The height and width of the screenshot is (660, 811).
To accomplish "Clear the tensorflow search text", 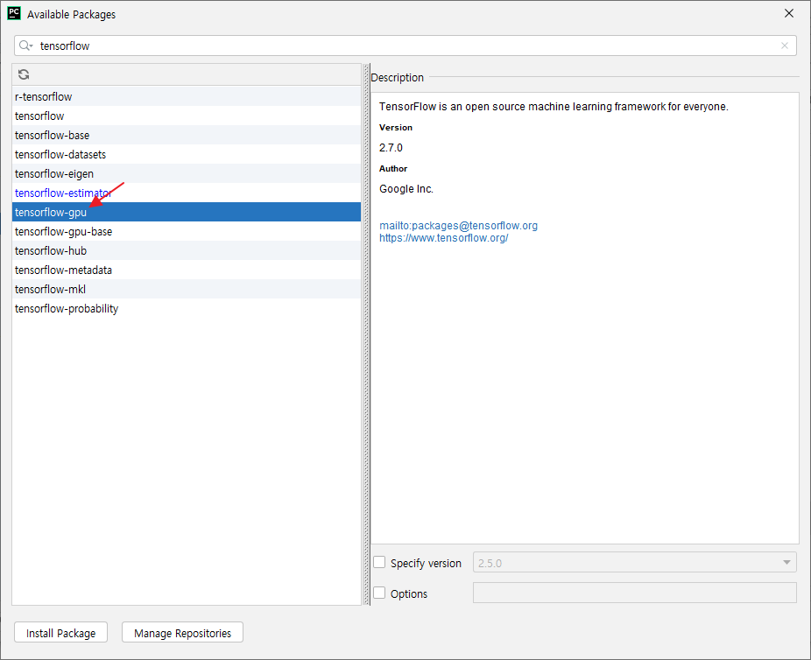I will 784,46.
